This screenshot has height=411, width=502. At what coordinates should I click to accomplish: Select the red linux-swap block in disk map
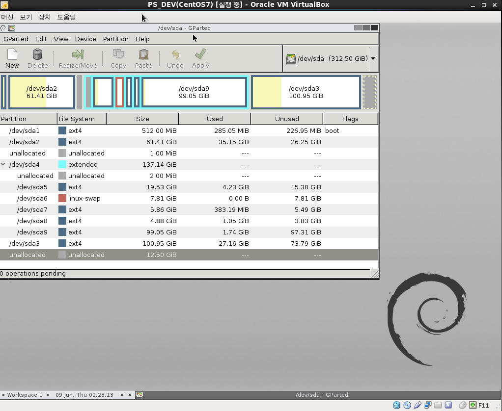pyautogui.click(x=119, y=92)
